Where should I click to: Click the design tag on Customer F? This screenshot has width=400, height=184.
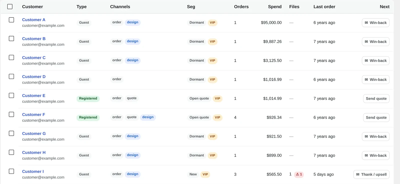pos(148,117)
